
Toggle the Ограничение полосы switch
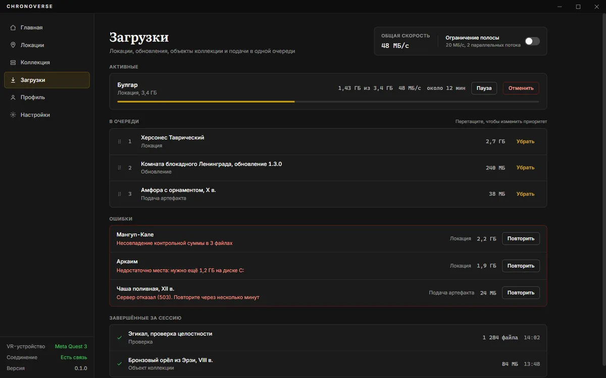(532, 41)
